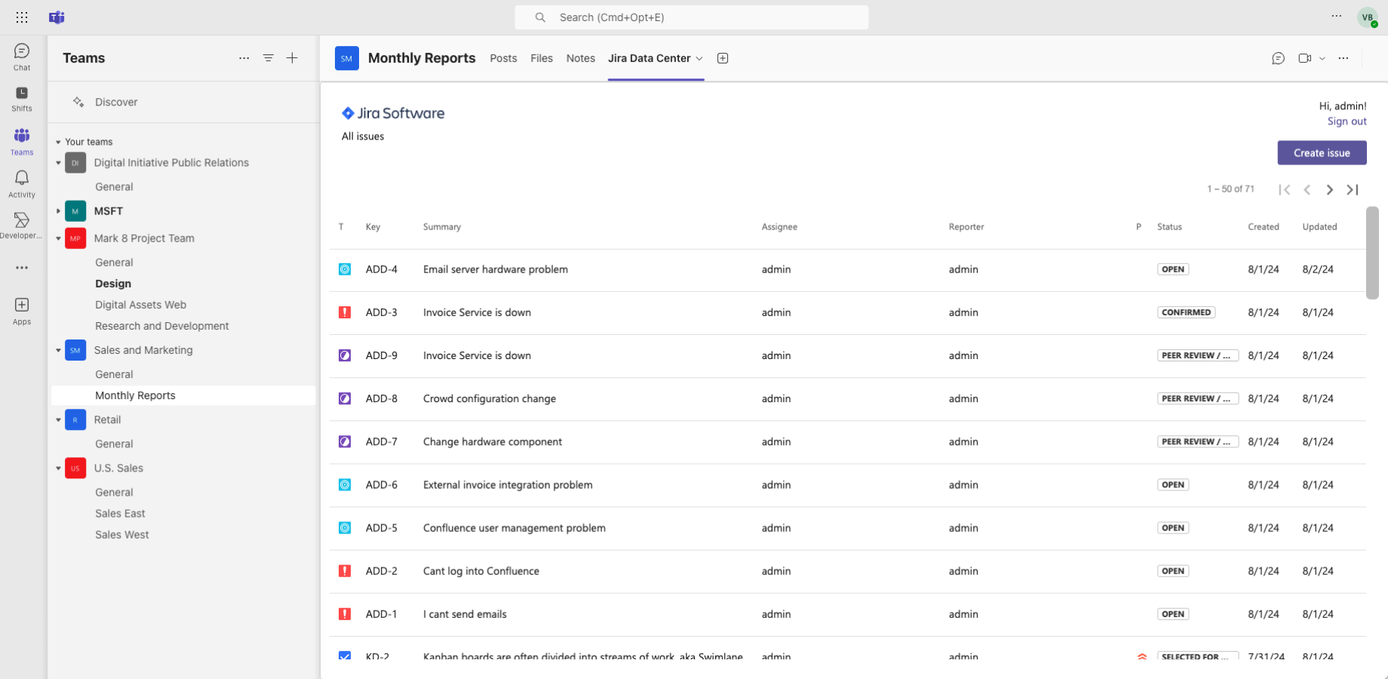Open the channel conversation icon in header
This screenshot has height=679, width=1388.
click(1278, 58)
